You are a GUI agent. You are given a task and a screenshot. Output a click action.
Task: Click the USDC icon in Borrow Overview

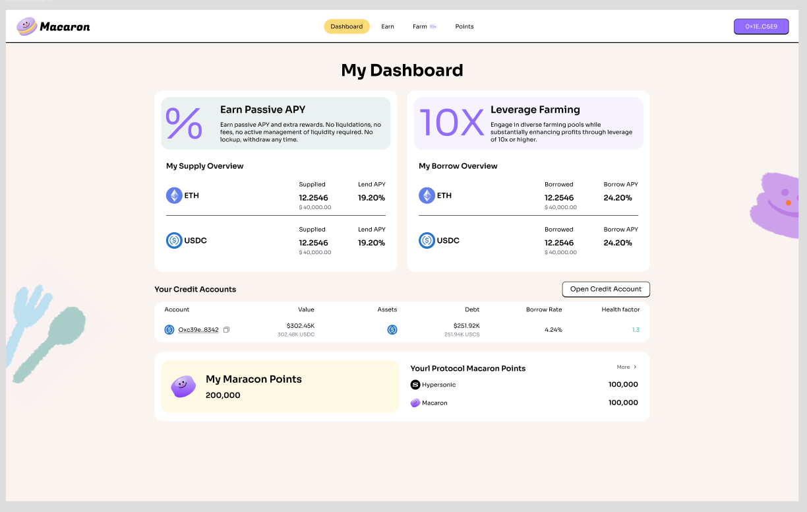click(427, 241)
